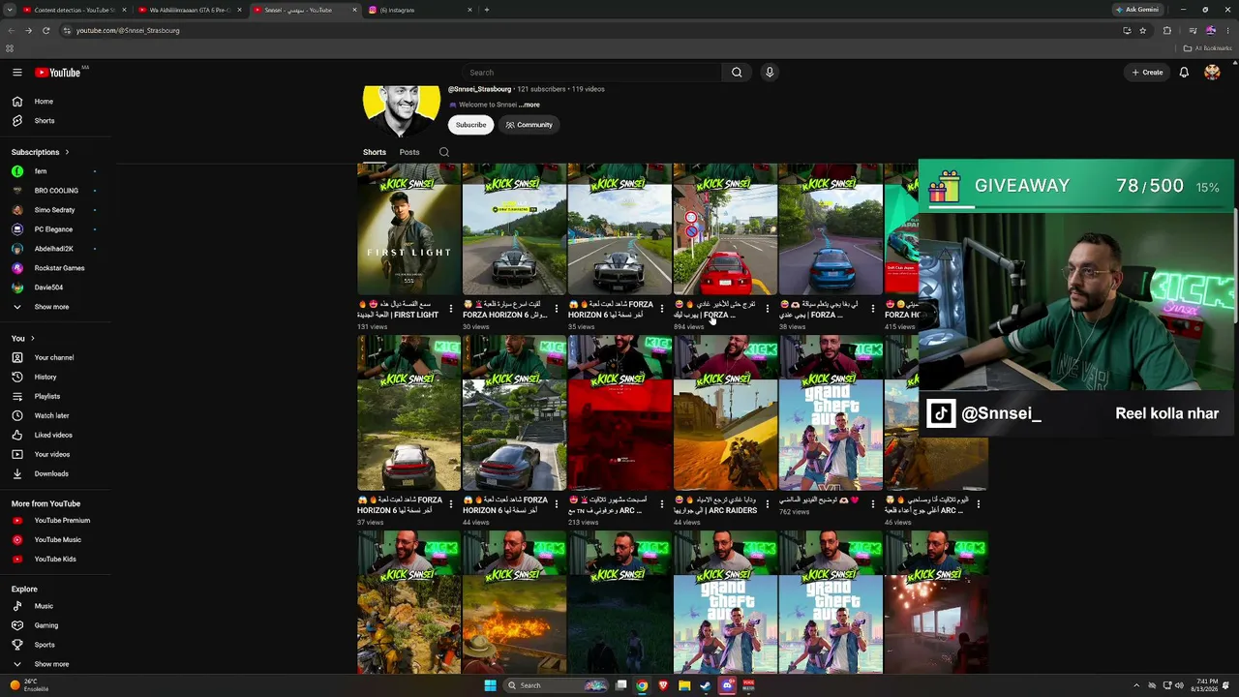Switch to the Content detection browser tab
The width and height of the screenshot is (1239, 697).
point(74,10)
